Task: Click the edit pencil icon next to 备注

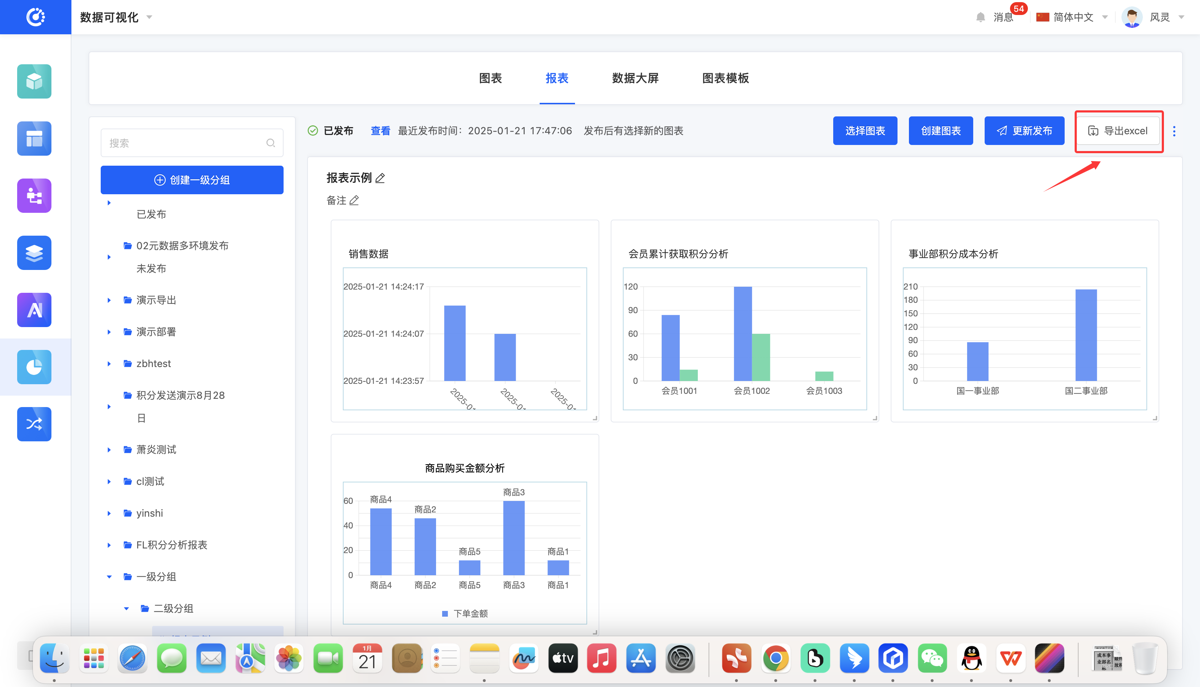Action: (354, 201)
